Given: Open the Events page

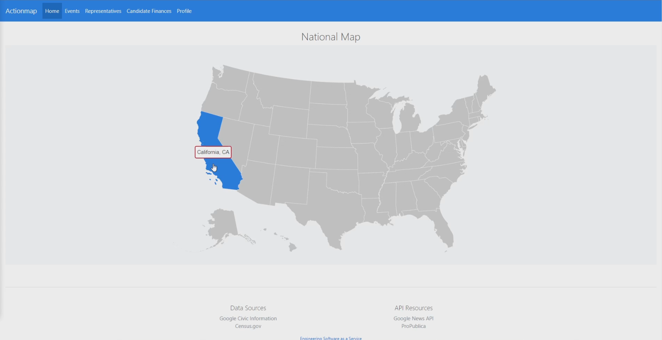Looking at the screenshot, I should point(72,11).
